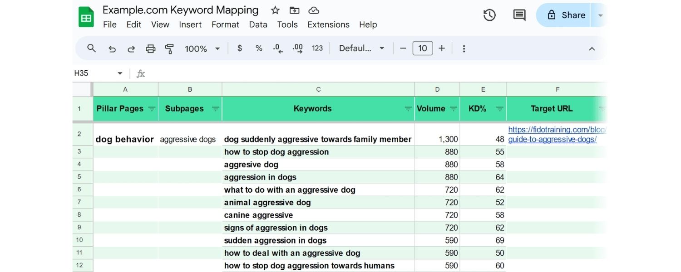Select the Print icon

pyautogui.click(x=150, y=48)
